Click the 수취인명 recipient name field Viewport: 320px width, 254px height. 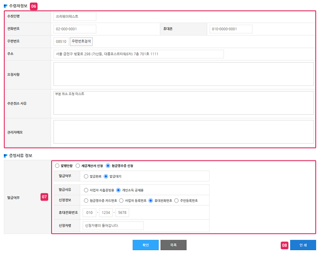point(75,17)
